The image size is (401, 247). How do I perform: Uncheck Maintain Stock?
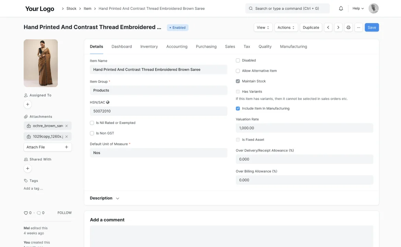click(x=237, y=81)
